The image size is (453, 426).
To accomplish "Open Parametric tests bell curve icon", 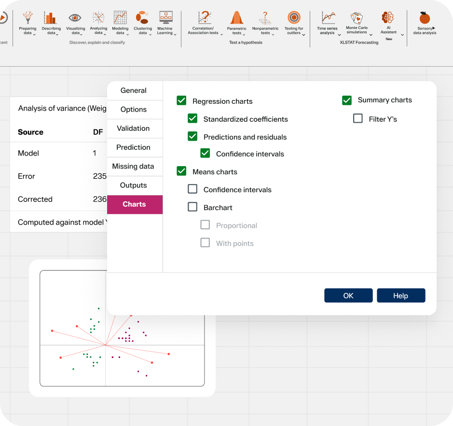I will point(236,18).
